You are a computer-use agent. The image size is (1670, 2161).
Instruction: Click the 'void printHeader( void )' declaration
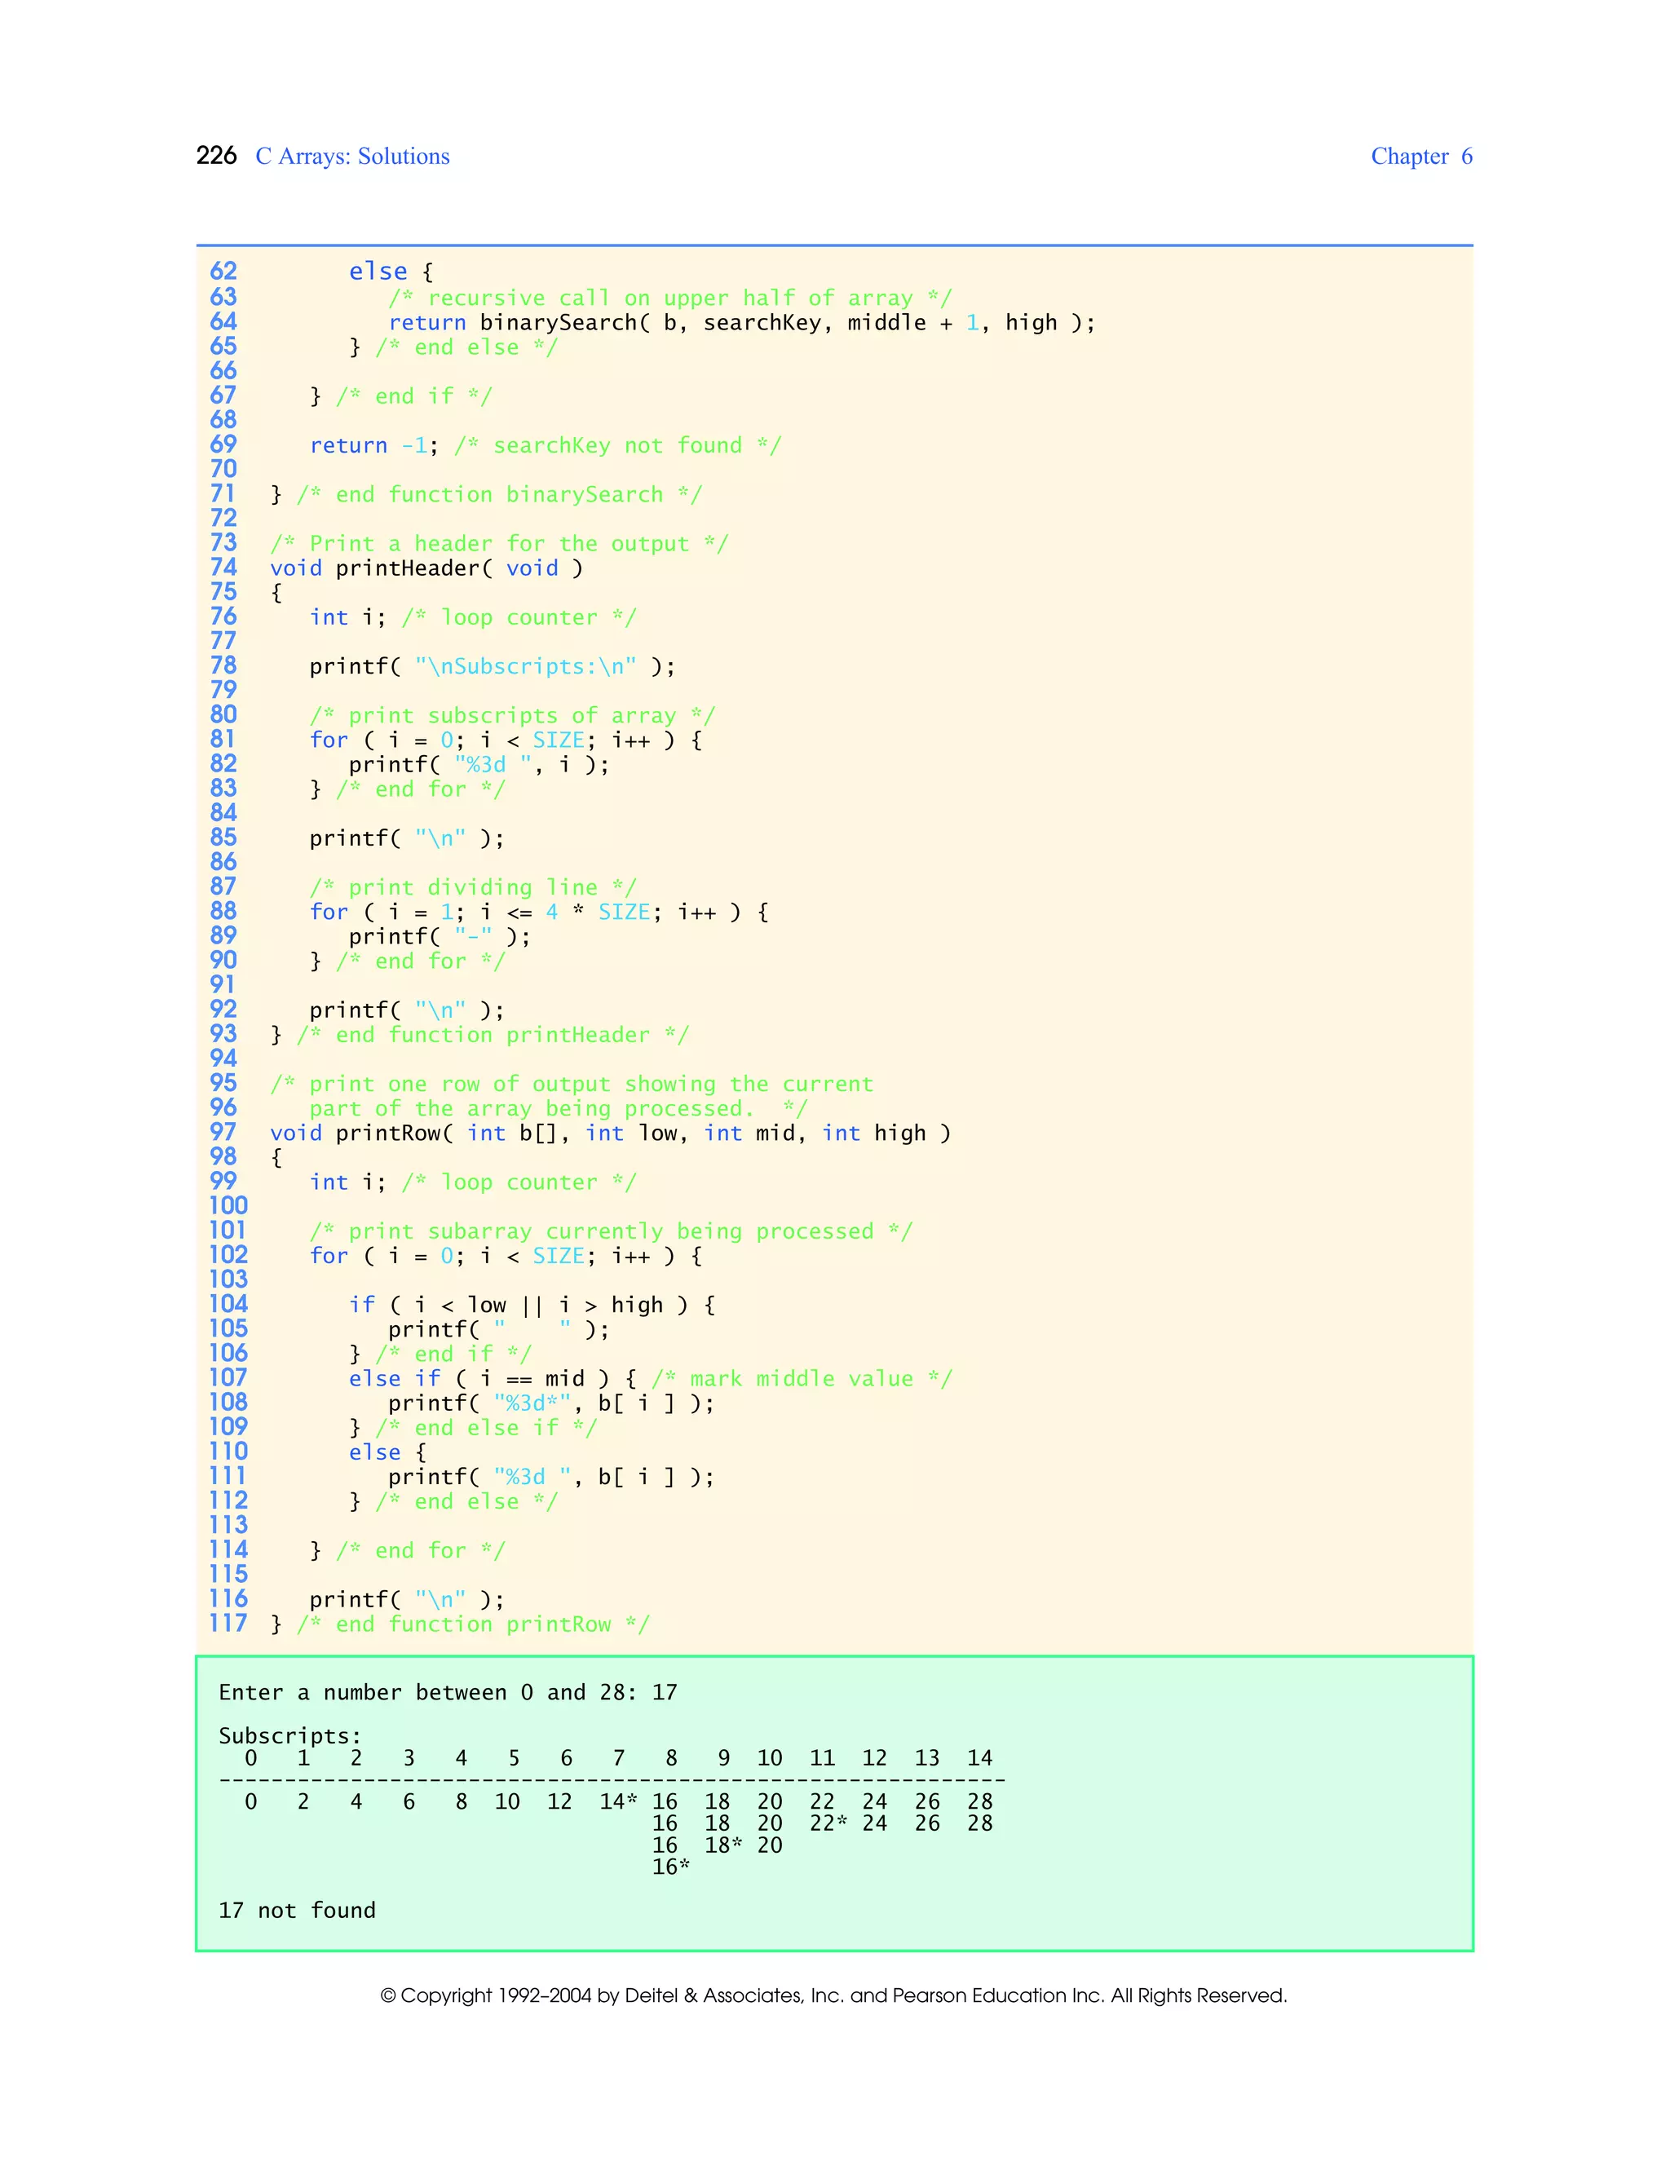(x=426, y=568)
